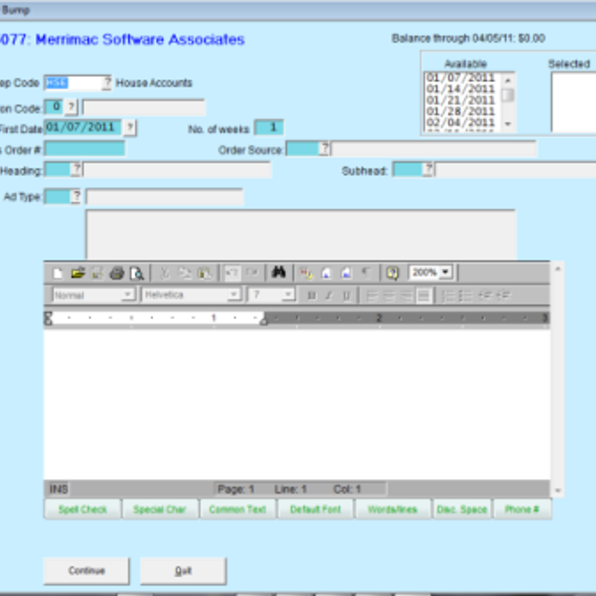The height and width of the screenshot is (596, 596).
Task: Open the Normal paragraph style dropdown
Action: (127, 294)
